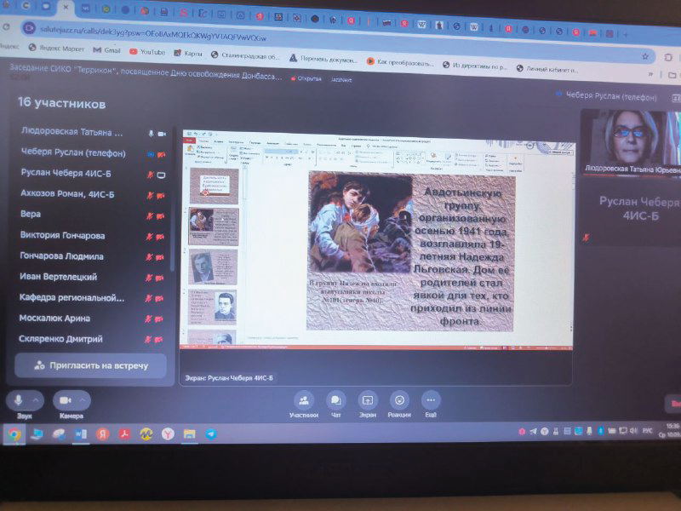The height and width of the screenshot is (511, 681).
Task: Click microphone icon for Людоровская Татьяна
Action: point(152,134)
